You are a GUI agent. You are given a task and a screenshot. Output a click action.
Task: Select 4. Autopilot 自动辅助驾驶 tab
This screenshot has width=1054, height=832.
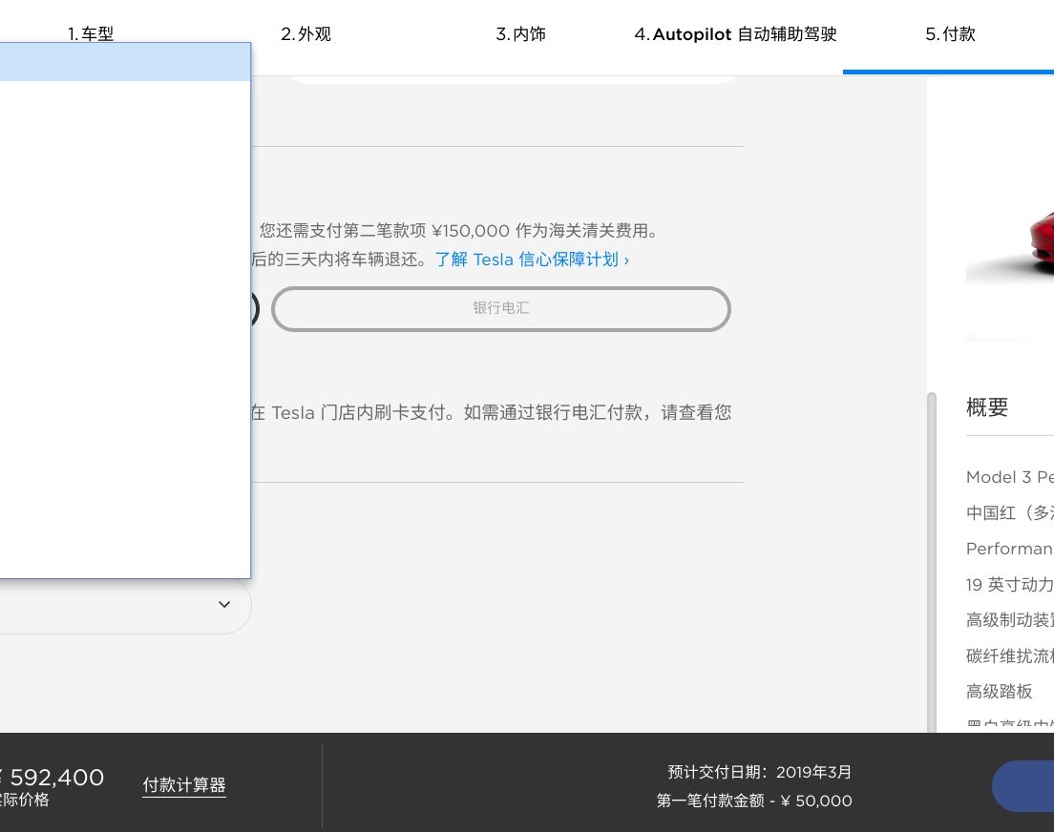click(735, 33)
